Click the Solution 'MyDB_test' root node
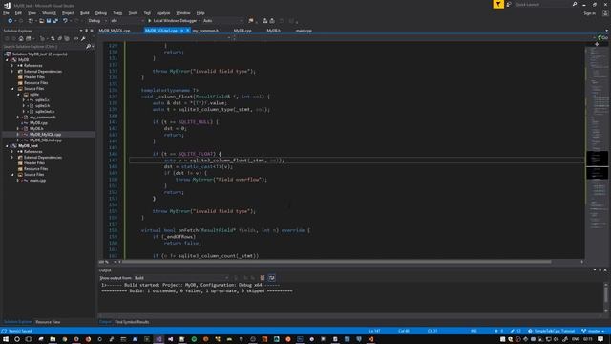Viewport: 611px width, 344px height. pyautogui.click(x=39, y=54)
